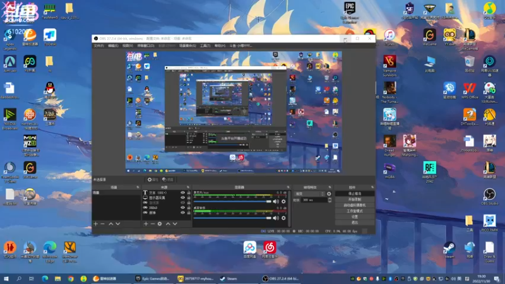The width and height of the screenshot is (505, 284).
Task: Click the 滤镜 filters button
Action: [168, 180]
